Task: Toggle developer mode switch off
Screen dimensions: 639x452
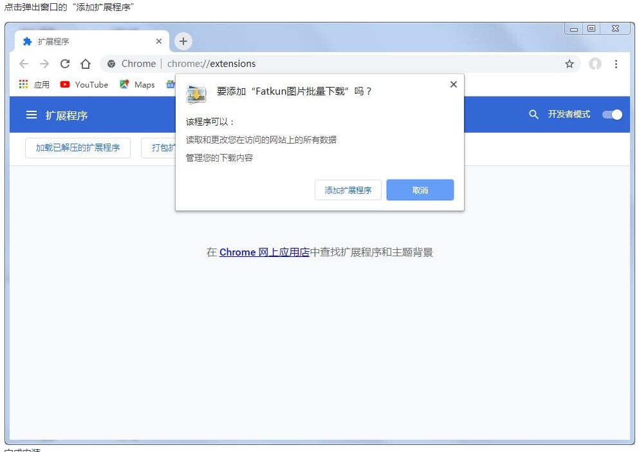Action: click(611, 114)
